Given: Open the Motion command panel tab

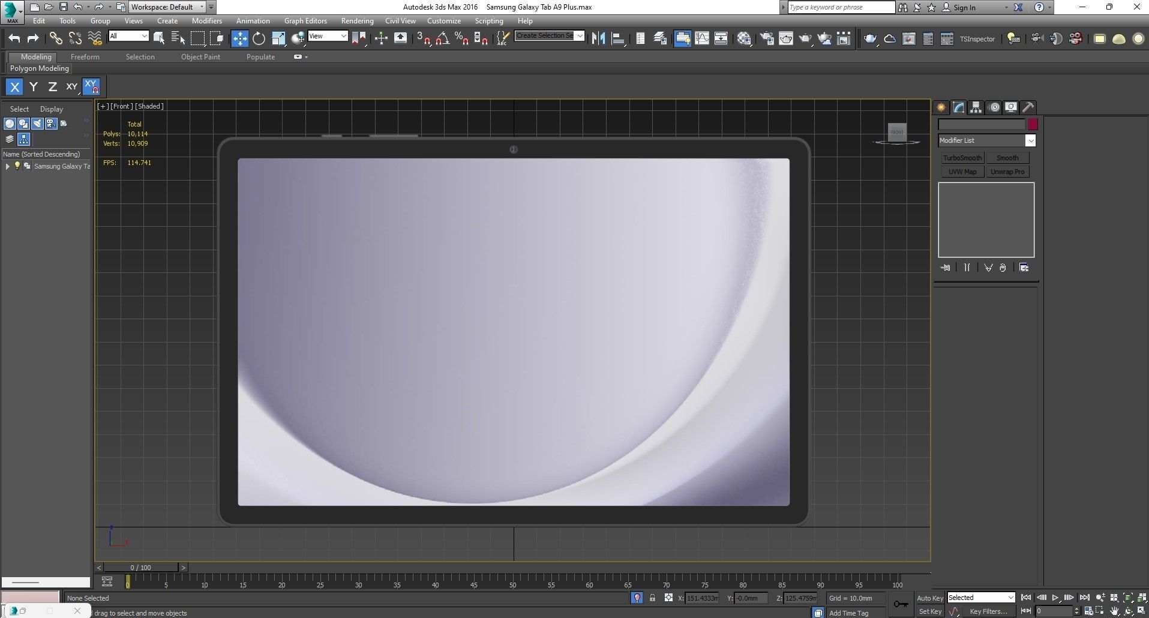Looking at the screenshot, I should [994, 107].
